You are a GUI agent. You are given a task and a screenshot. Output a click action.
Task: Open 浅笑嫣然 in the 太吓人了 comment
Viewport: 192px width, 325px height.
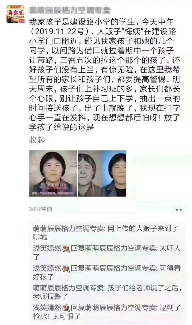coord(47,248)
